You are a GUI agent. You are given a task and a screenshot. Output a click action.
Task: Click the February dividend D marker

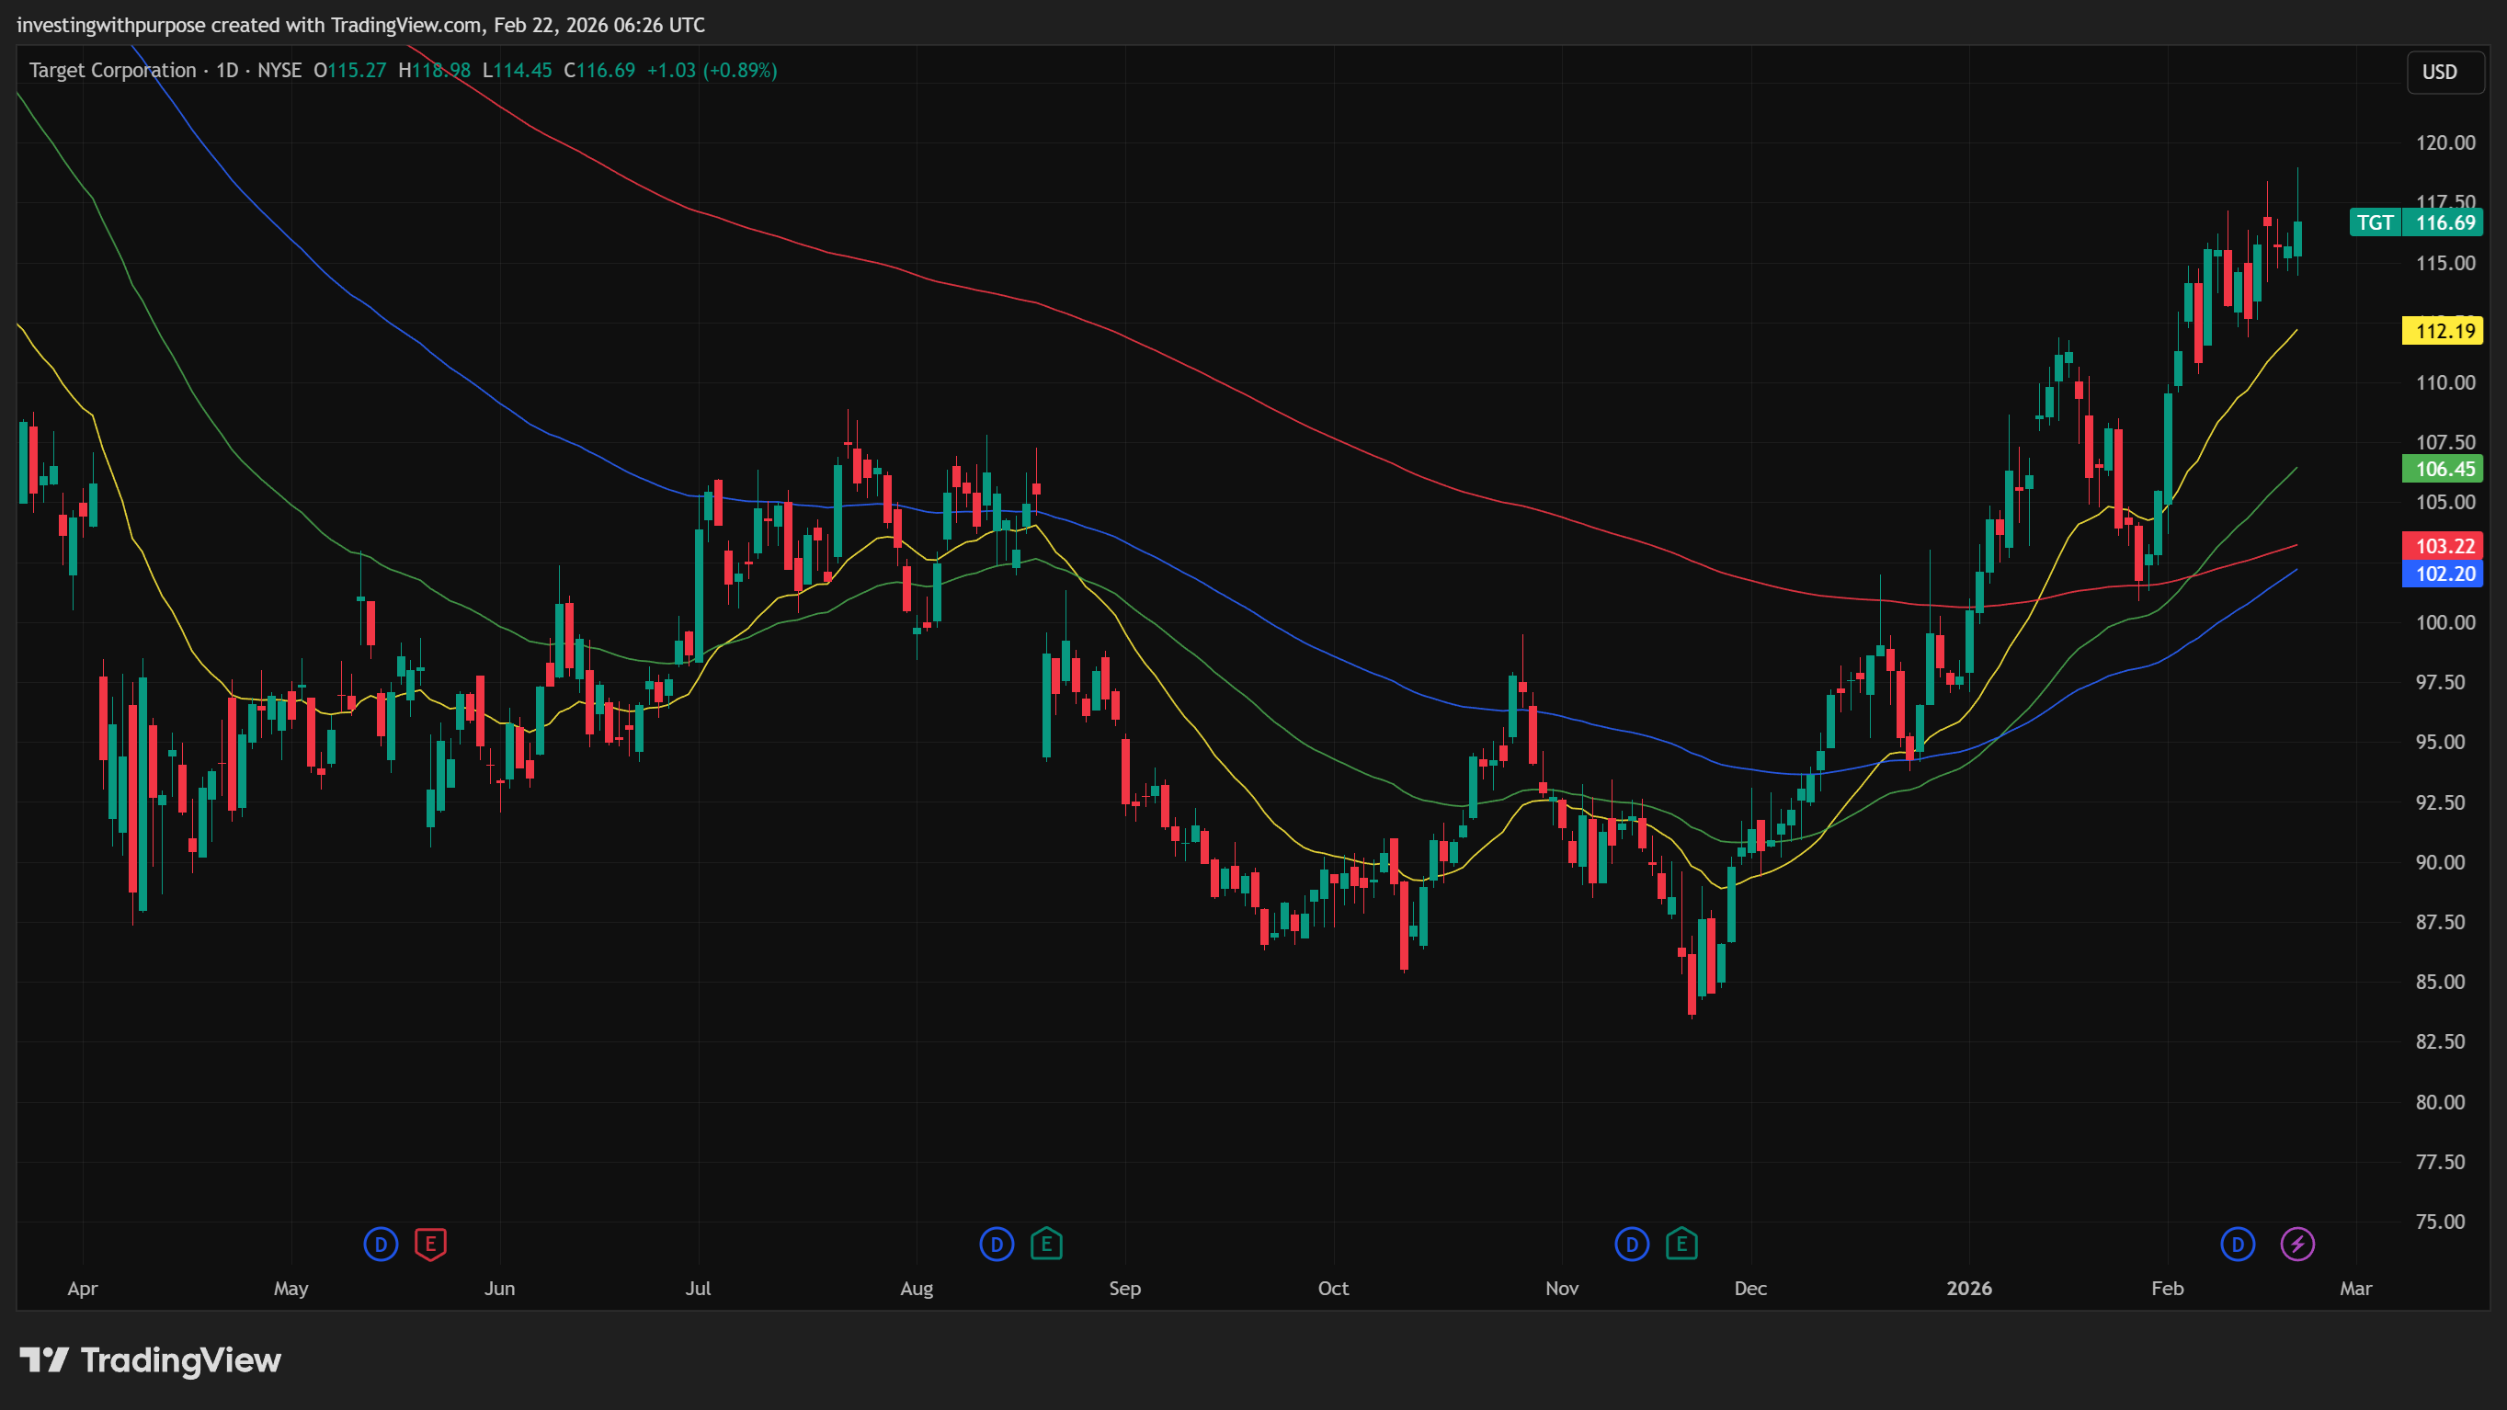(x=2238, y=1244)
